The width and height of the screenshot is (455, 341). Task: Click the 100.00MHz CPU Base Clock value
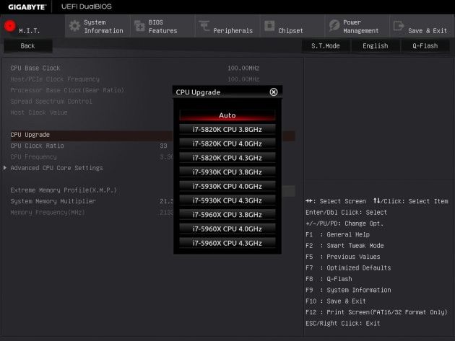pos(243,68)
